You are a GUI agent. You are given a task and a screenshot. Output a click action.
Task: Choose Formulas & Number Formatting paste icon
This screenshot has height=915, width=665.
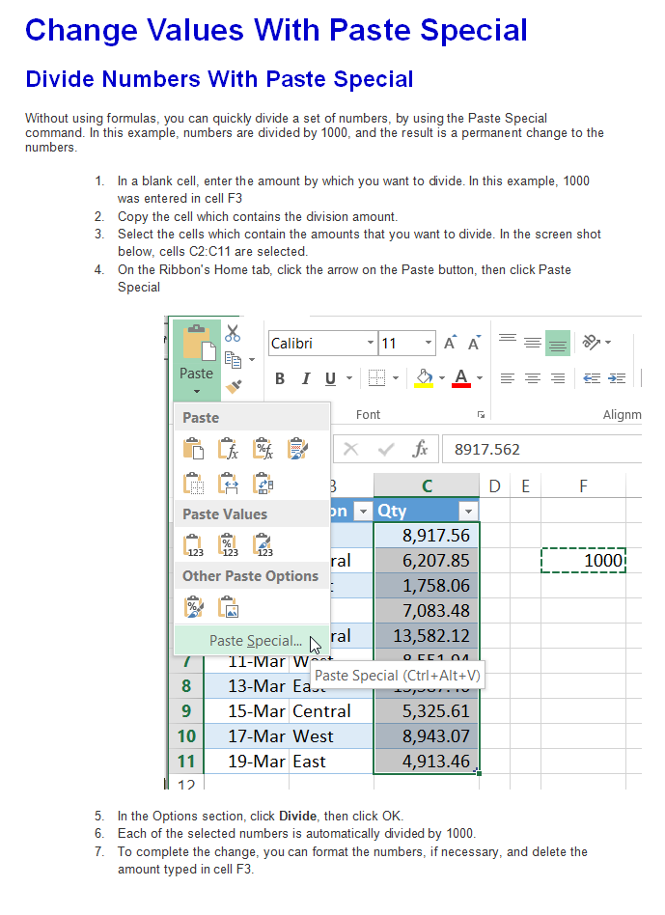click(x=263, y=450)
